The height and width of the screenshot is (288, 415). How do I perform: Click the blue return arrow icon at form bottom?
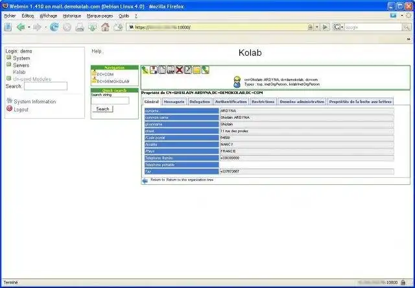(145, 181)
